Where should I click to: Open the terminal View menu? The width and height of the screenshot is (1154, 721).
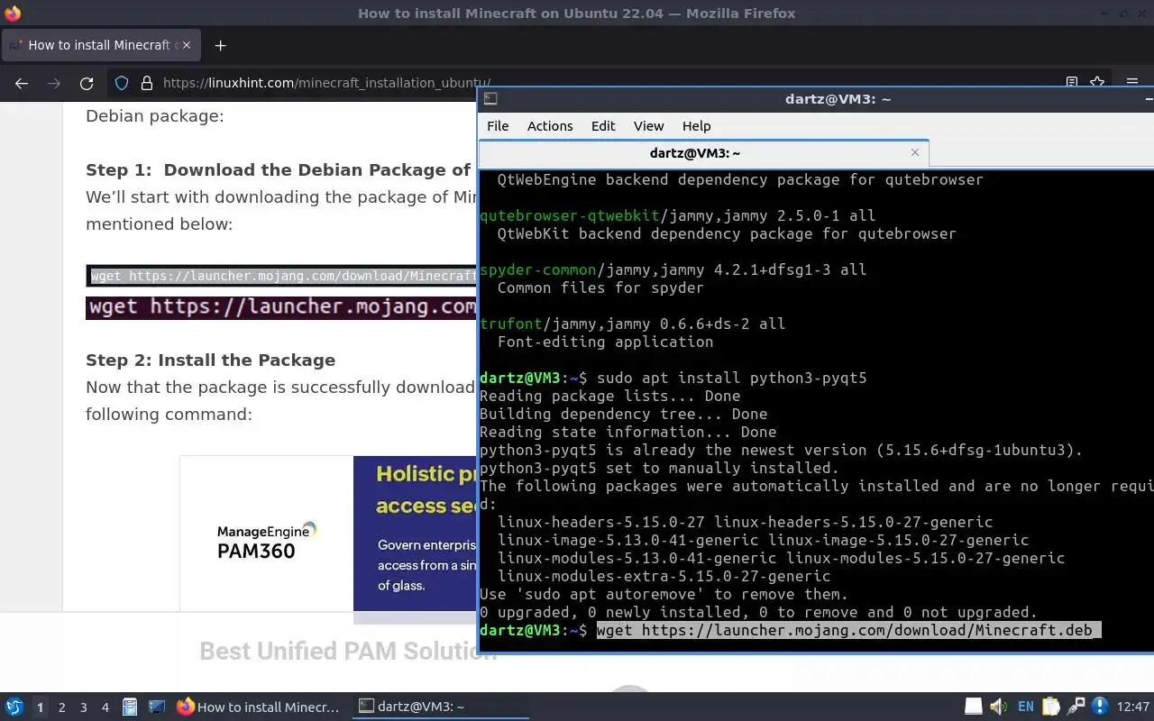648,126
